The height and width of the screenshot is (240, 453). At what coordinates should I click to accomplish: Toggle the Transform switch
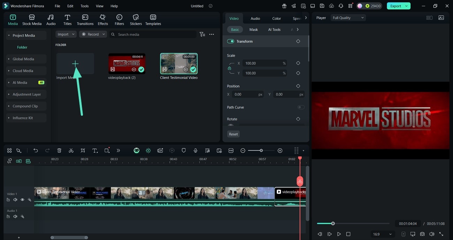click(230, 41)
